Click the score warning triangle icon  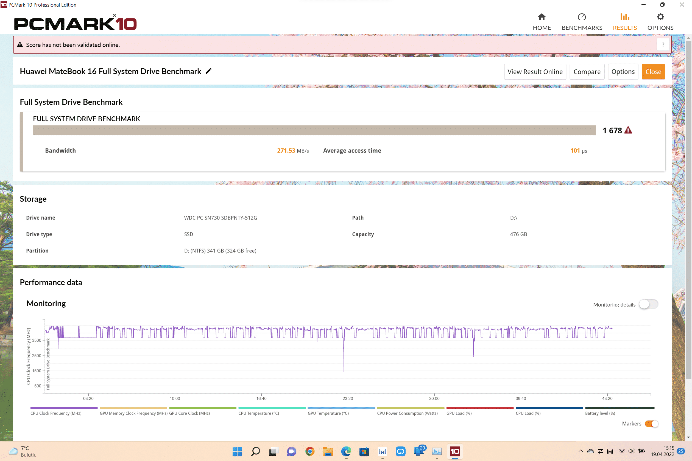click(x=628, y=130)
